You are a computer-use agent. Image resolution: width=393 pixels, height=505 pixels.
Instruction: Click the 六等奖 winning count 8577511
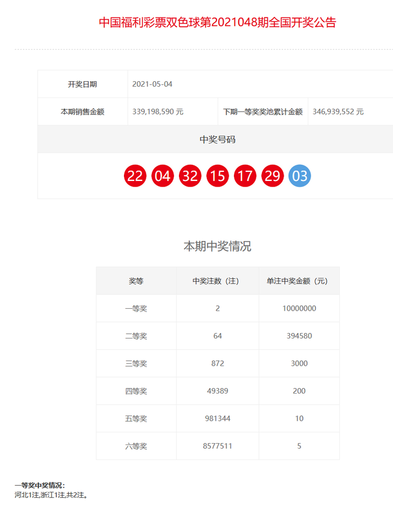(x=217, y=446)
